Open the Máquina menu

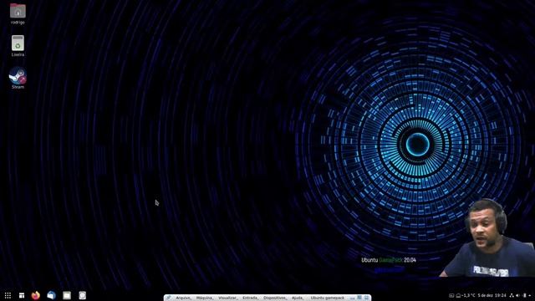204,298
